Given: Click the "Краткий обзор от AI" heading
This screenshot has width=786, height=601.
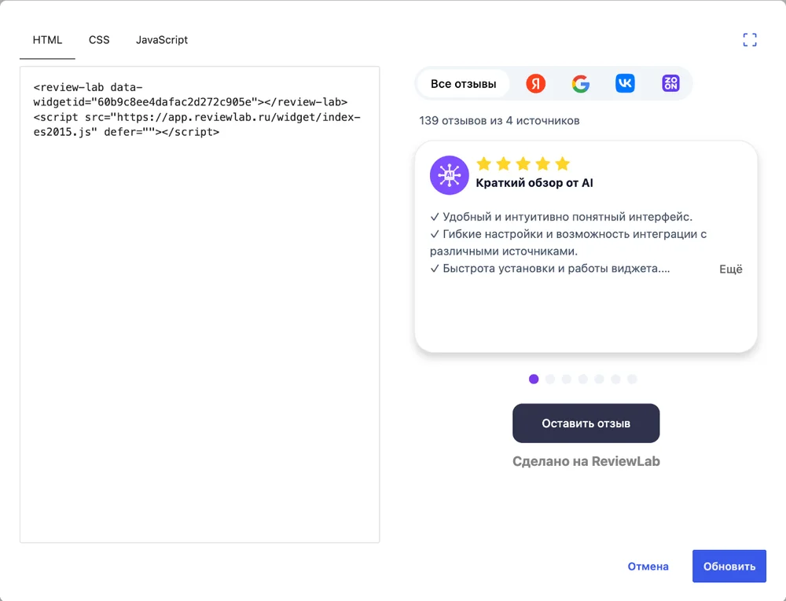Looking at the screenshot, I should coord(534,183).
